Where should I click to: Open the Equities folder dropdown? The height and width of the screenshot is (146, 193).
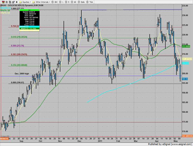[30, 2]
